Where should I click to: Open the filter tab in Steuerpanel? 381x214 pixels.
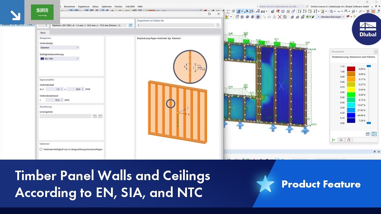348,139
